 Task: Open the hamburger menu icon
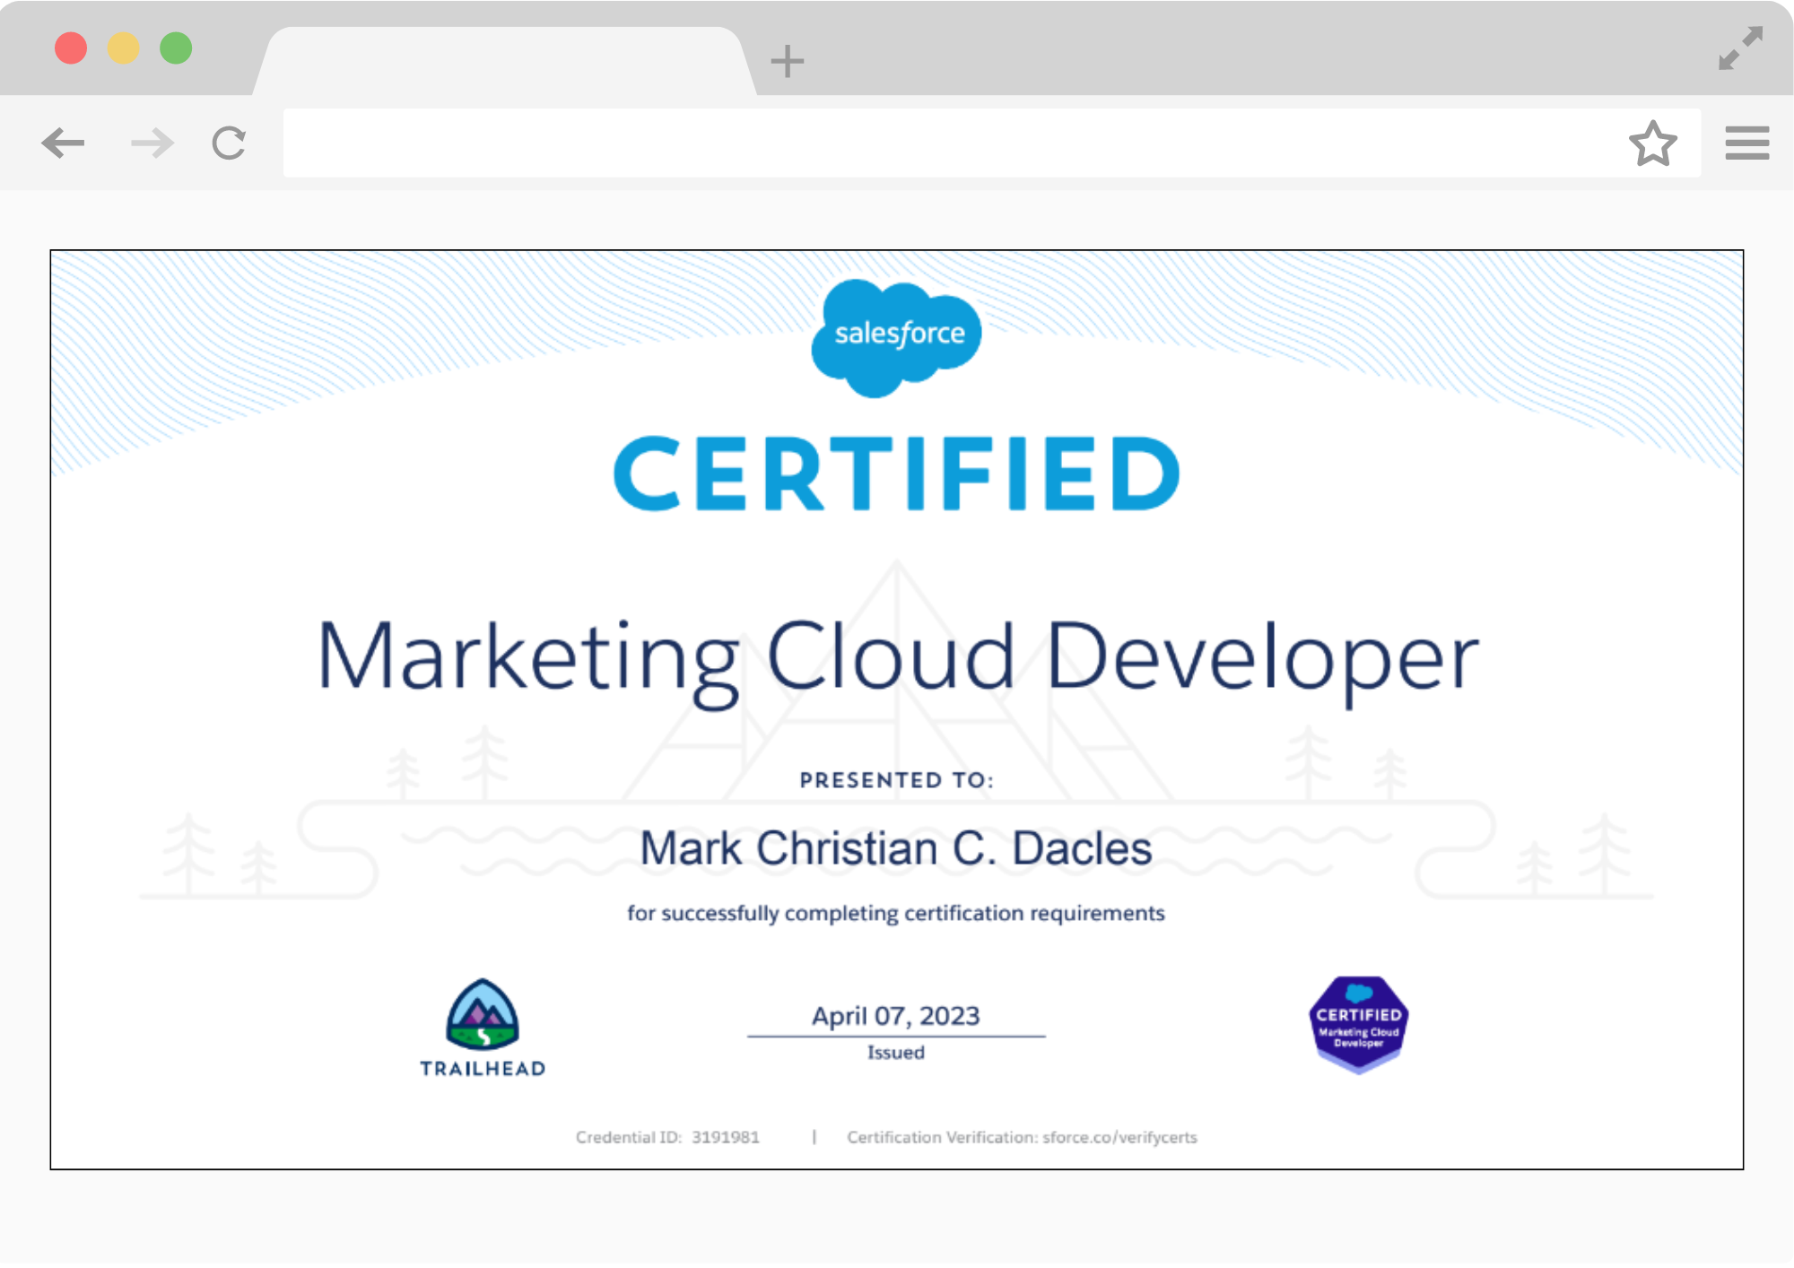1746,143
